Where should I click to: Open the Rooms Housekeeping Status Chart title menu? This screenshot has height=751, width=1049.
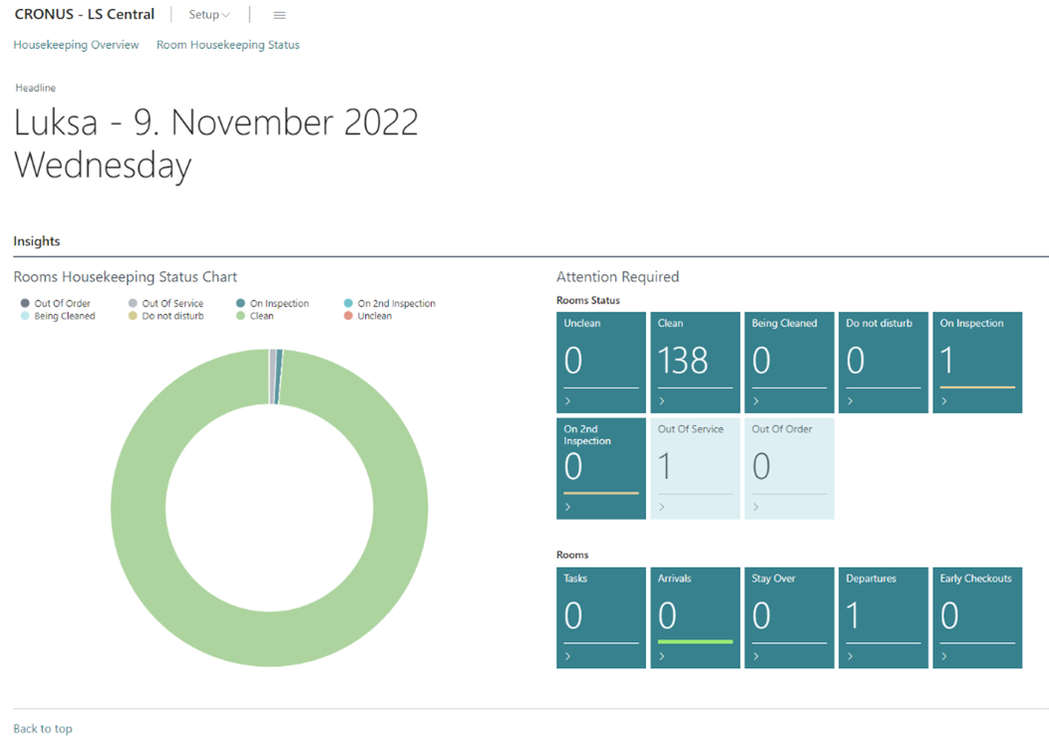126,277
